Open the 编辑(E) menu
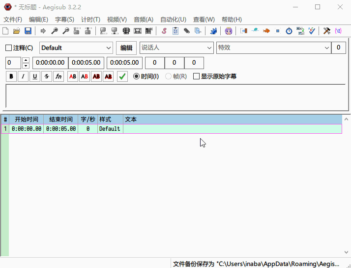 pos(38,20)
